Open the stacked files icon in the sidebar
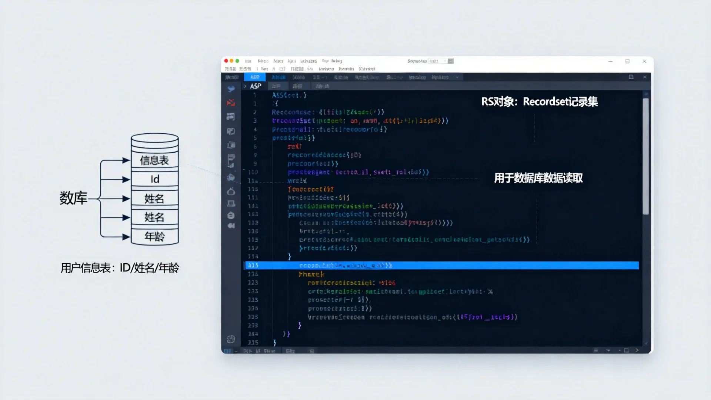 tap(231, 145)
